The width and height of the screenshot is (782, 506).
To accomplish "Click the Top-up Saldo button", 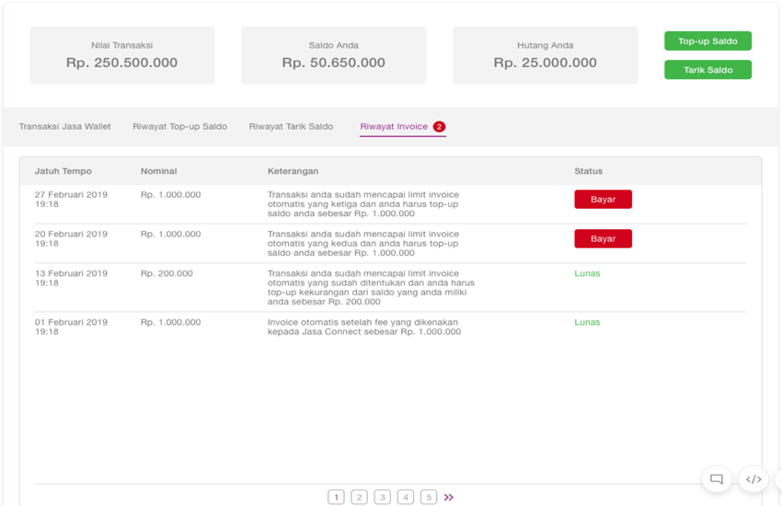I will point(707,40).
